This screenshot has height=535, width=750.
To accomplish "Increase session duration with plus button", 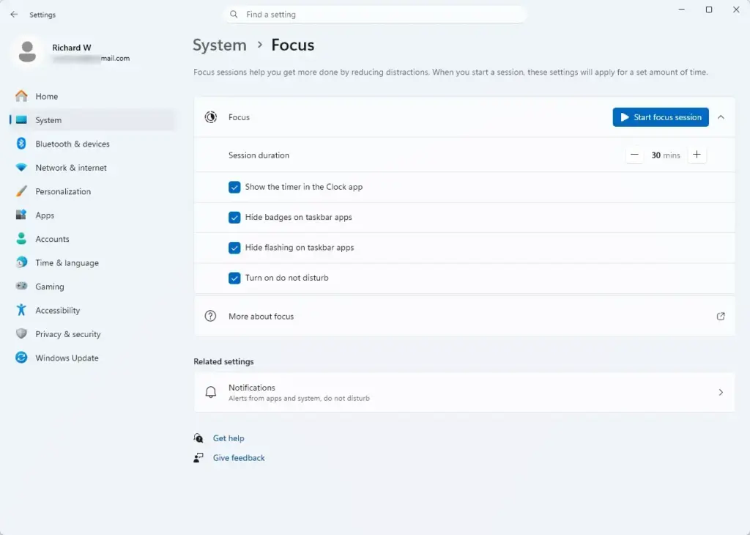I will [697, 155].
